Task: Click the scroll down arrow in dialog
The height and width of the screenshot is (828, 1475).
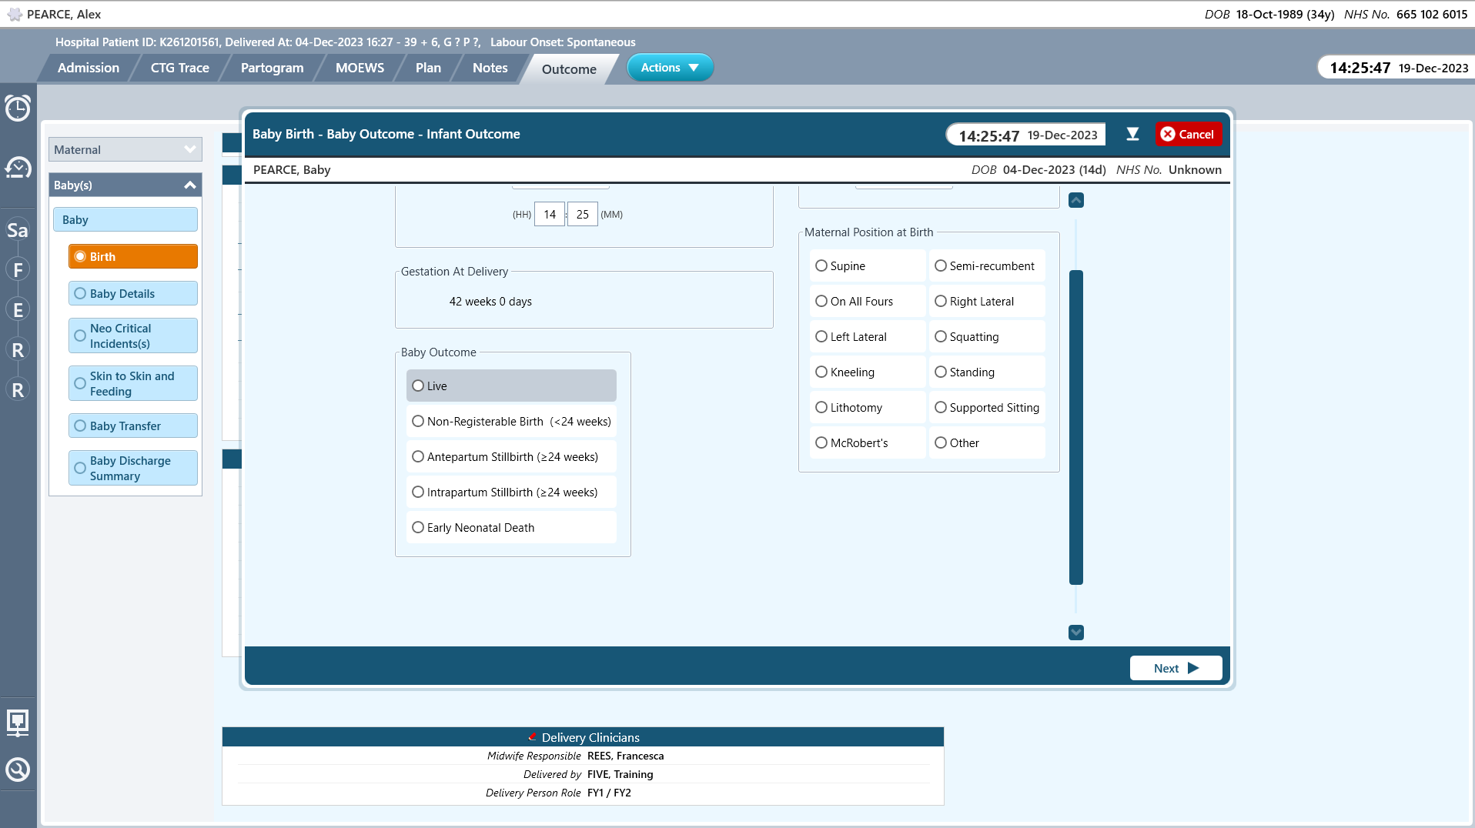Action: [x=1076, y=633]
